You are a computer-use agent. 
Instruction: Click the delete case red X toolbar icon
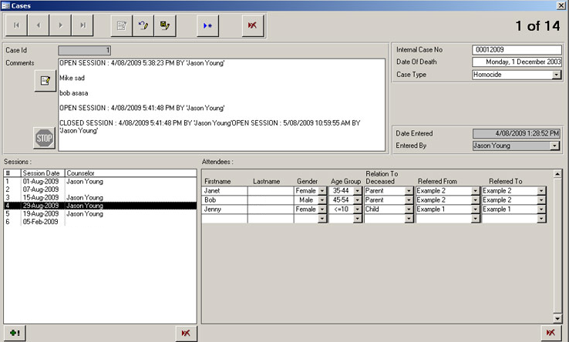pyautogui.click(x=253, y=25)
